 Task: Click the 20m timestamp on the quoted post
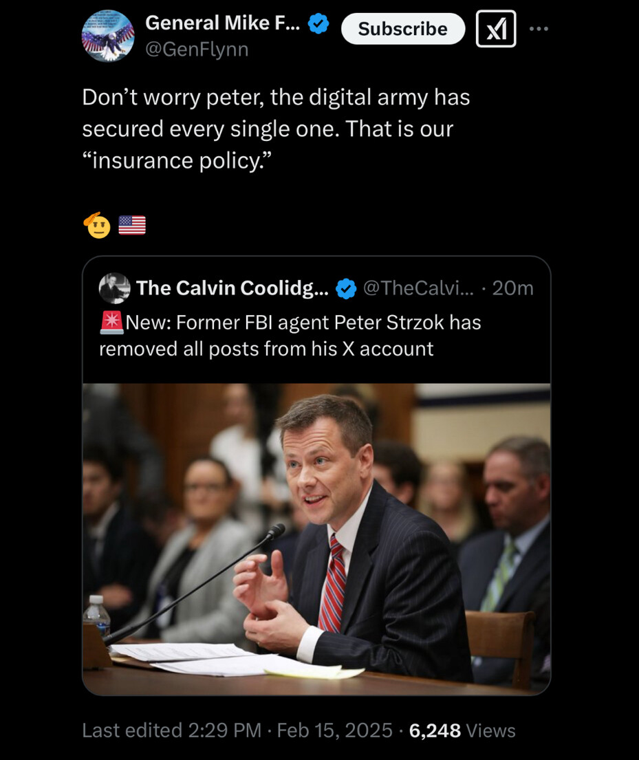[x=512, y=288]
